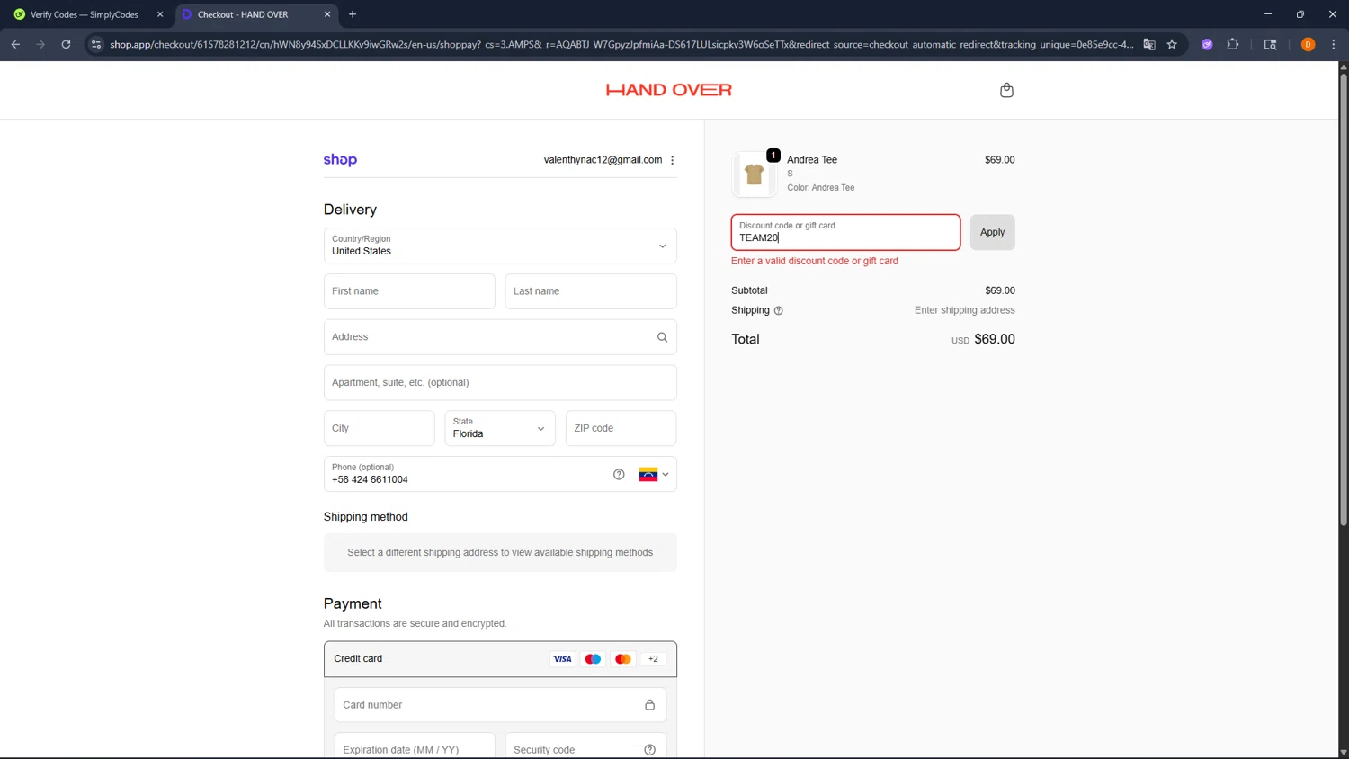
Task: Open the browser side panel icon
Action: [1270, 44]
